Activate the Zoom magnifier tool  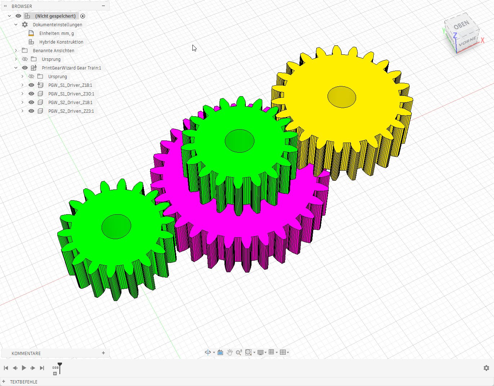pos(239,352)
